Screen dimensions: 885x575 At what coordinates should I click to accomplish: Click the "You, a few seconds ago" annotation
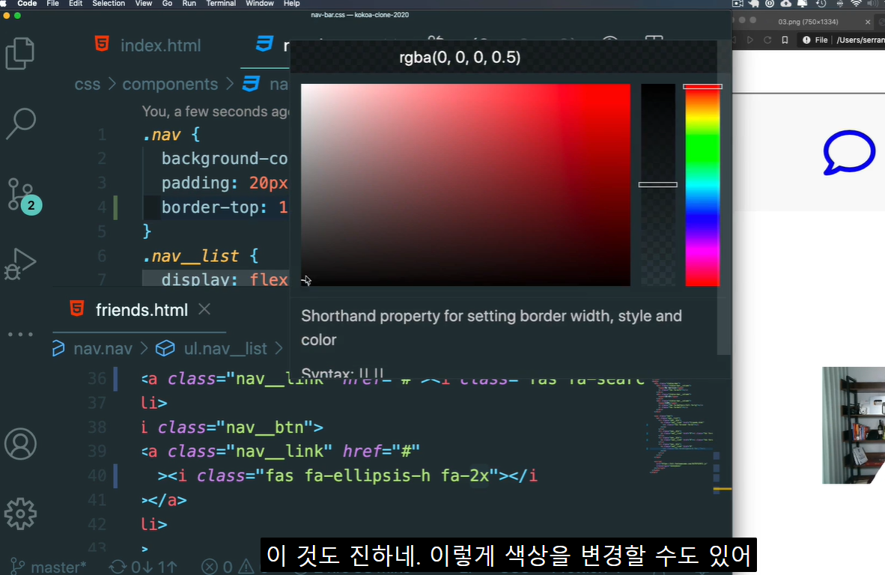point(215,112)
